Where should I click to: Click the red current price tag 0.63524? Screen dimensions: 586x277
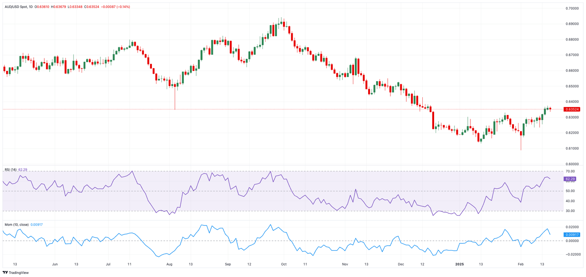(573, 109)
